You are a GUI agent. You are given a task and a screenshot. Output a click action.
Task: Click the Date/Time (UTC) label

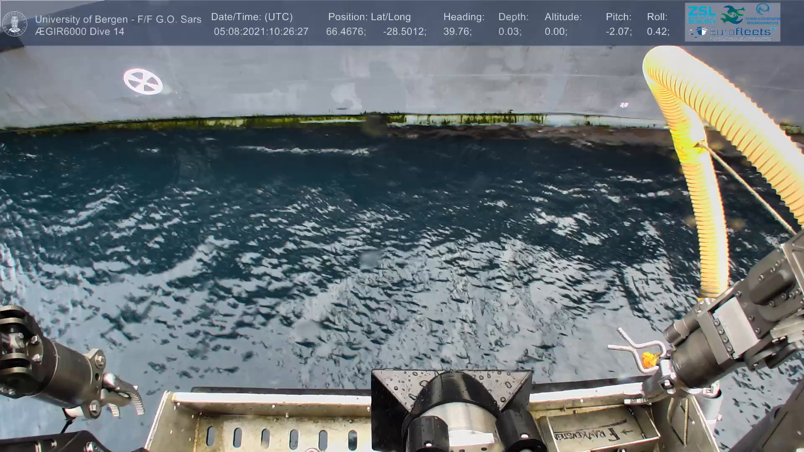tap(252, 17)
